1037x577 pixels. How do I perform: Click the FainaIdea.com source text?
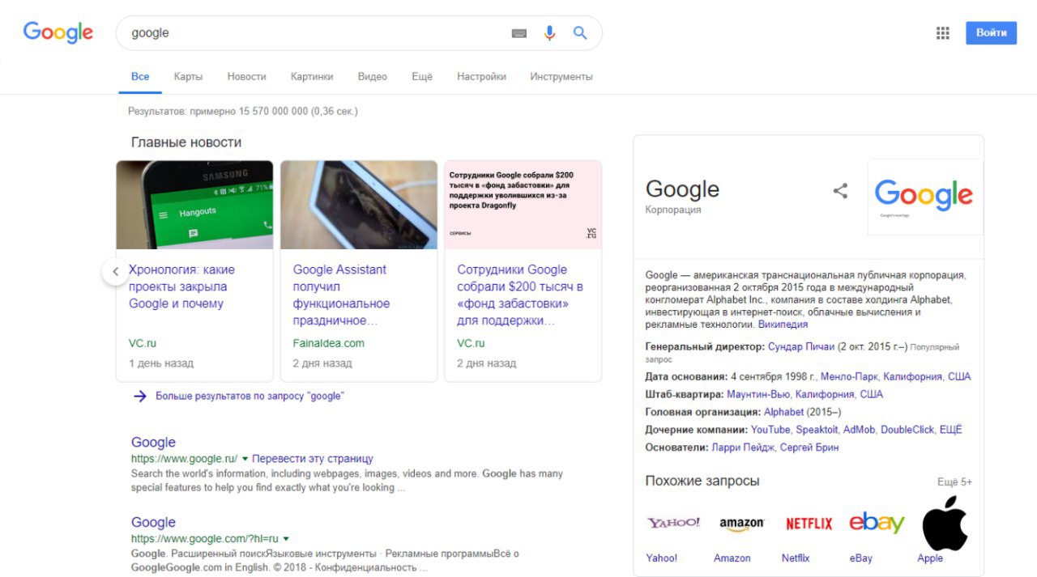[x=329, y=343]
